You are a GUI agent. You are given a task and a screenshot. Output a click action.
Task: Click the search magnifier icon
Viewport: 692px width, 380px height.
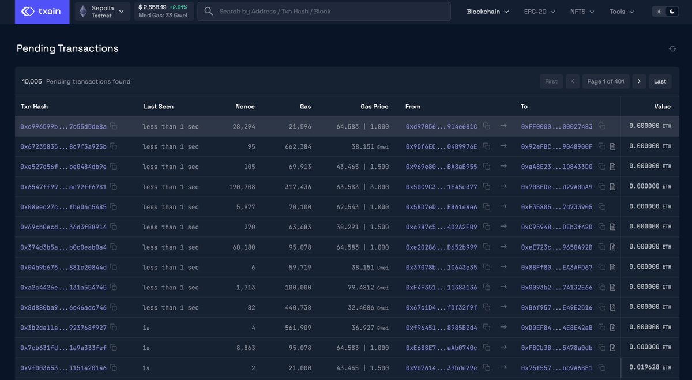[x=209, y=12]
